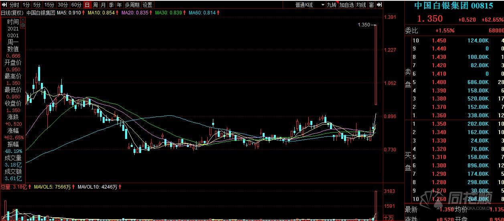Viewport: 504px width, 221px height.
Task: Click the 窗 window button
Action: point(372,5)
